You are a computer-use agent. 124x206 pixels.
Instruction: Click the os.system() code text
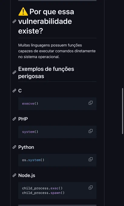click(x=33, y=160)
